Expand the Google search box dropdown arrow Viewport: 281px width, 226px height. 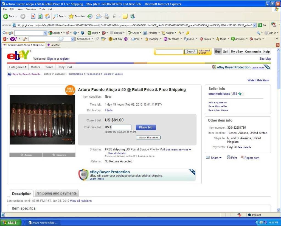click(x=45, y=33)
